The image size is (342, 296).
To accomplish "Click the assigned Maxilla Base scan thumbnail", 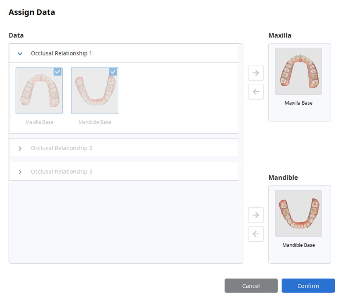I will click(298, 71).
